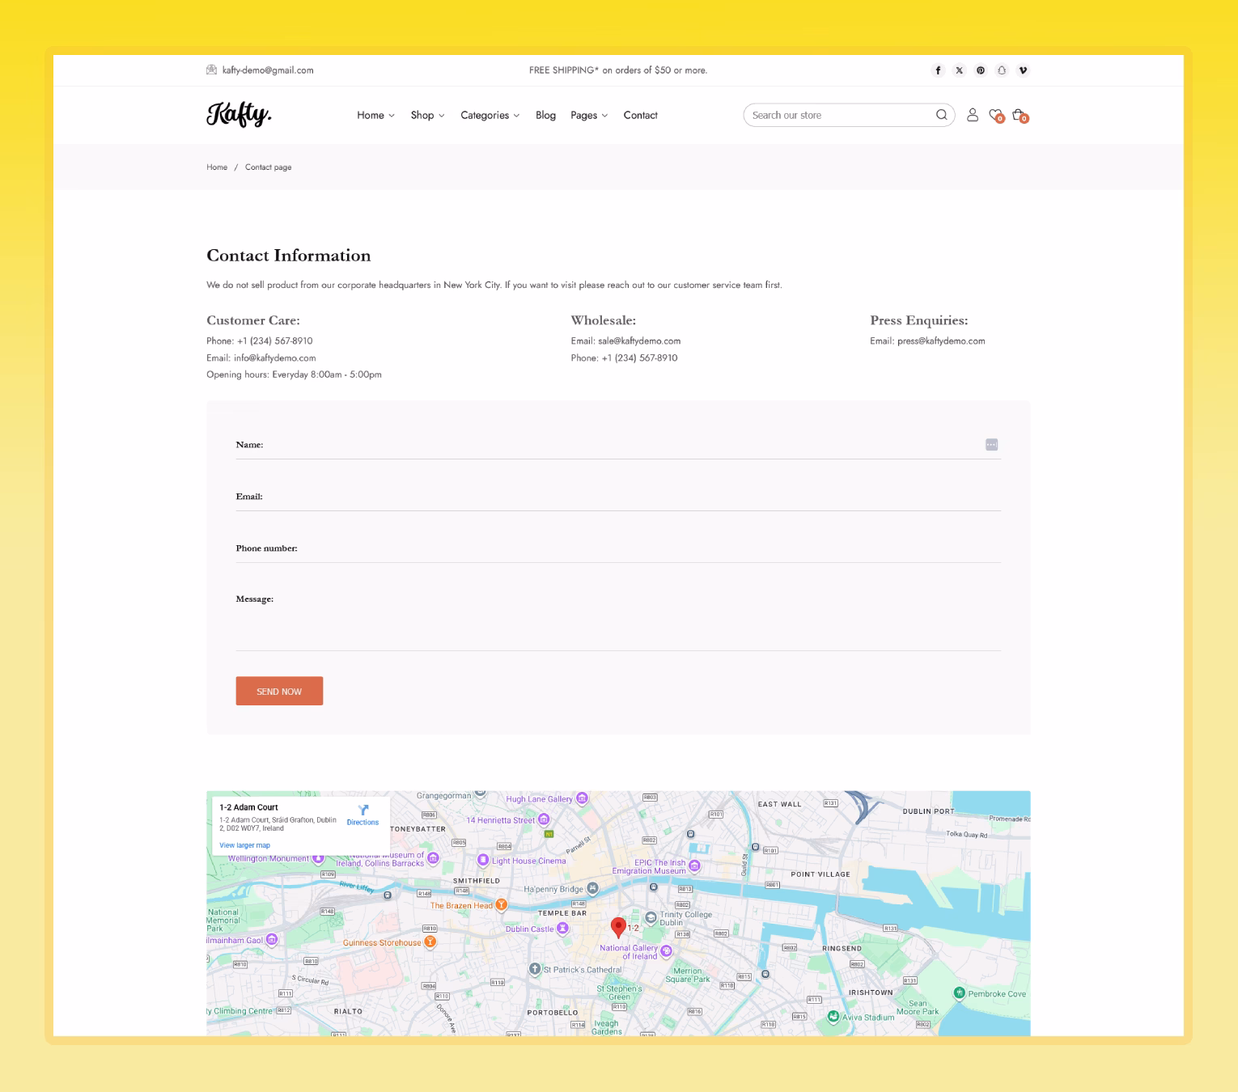Image resolution: width=1238 pixels, height=1092 pixels.
Task: Expand the Home navigation dropdown
Action: click(x=376, y=116)
